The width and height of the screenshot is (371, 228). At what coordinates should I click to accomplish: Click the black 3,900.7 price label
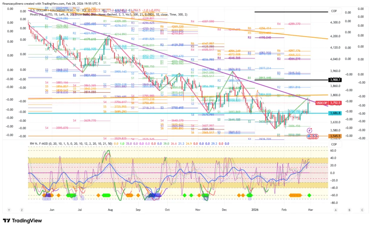(x=335, y=80)
